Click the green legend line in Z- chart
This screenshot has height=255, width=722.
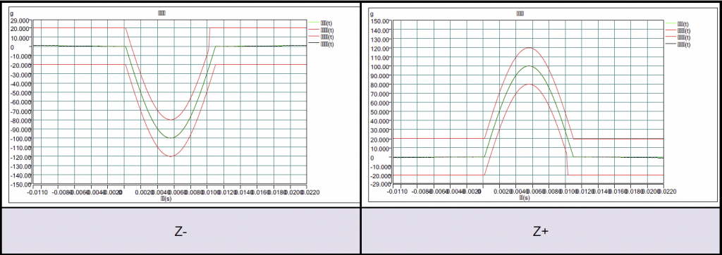[x=313, y=22]
